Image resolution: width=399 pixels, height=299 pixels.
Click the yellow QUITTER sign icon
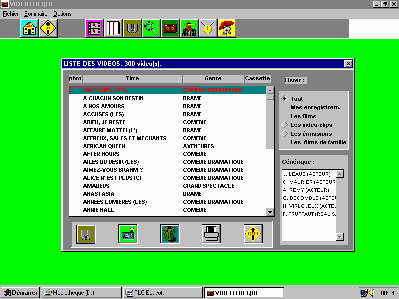pos(48,29)
